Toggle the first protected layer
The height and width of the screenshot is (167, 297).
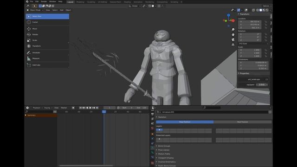point(160,139)
